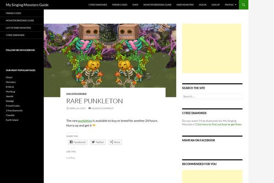The width and height of the screenshot is (274, 183).
Task: Open the search magnifier icon in header
Action: (243, 5)
